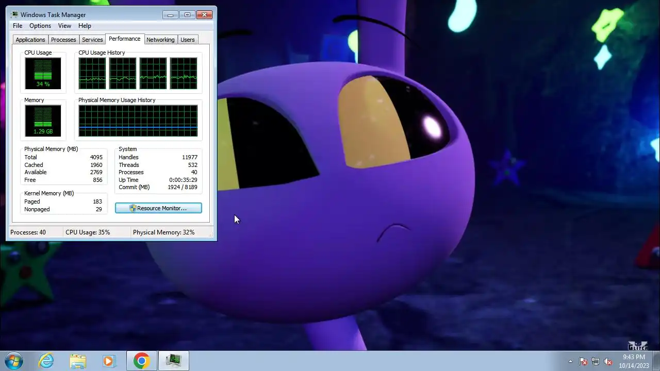Switch to the Applications tab
Viewport: 660px width, 371px height.
tap(30, 40)
